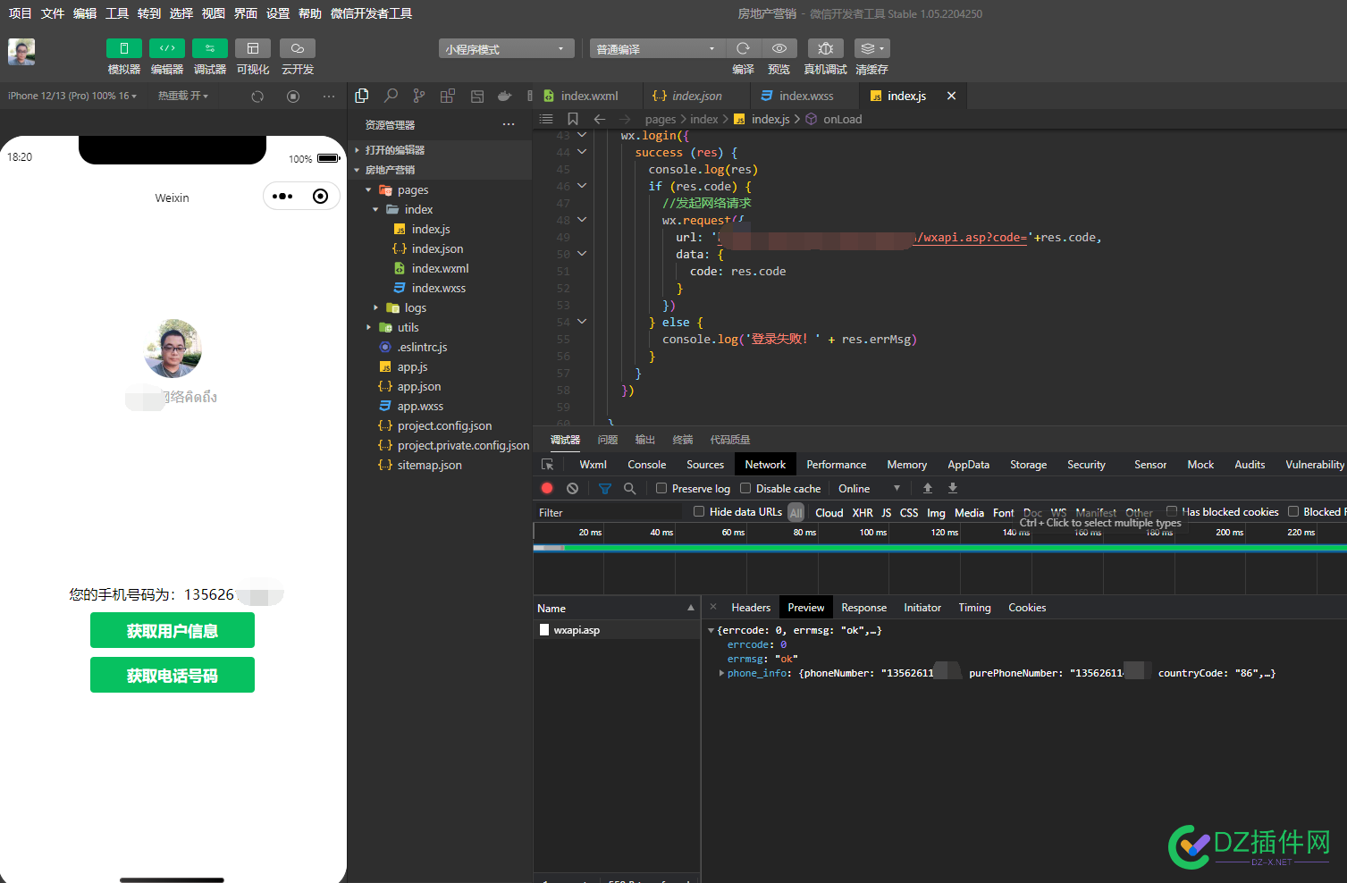Open the 工具 menu
Screen dimensions: 1347x883
117,13
